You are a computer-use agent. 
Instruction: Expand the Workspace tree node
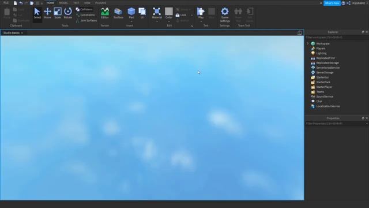[307, 44]
